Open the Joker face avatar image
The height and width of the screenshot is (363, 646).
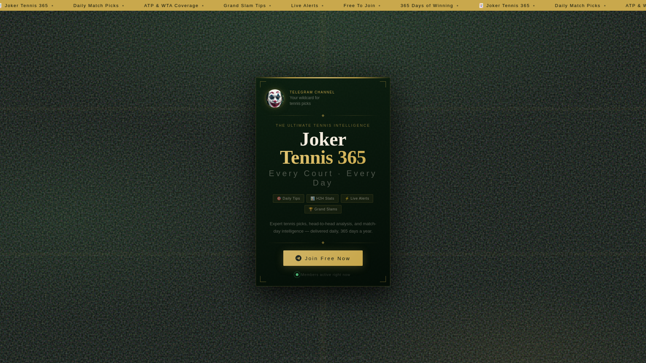pyautogui.click(x=275, y=98)
